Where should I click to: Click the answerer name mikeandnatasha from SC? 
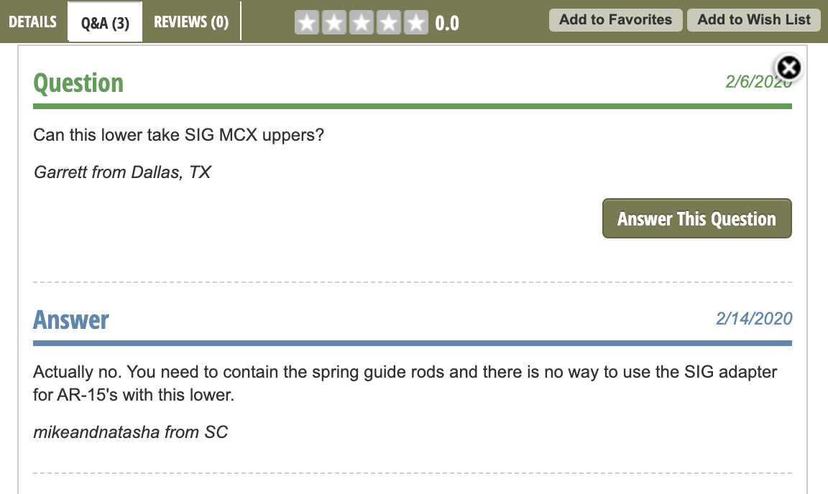tap(130, 432)
